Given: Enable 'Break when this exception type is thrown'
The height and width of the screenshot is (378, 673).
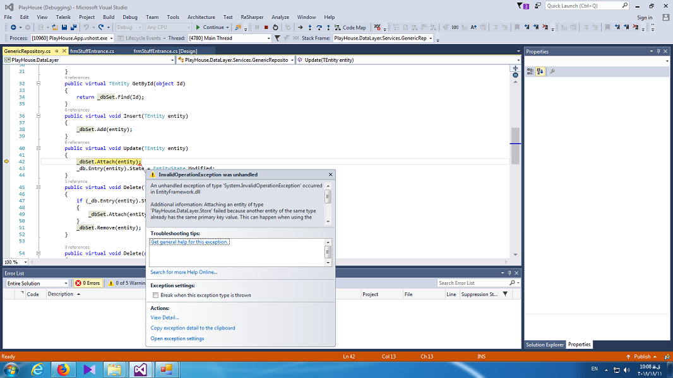Looking at the screenshot, I should (x=155, y=295).
